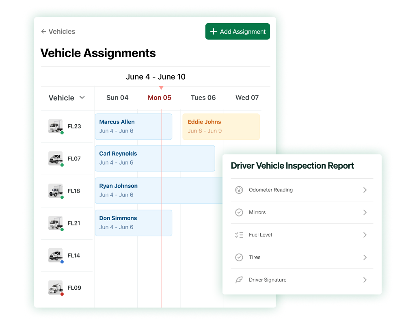Click the Mirrors inspection checkmark icon

[x=239, y=212]
